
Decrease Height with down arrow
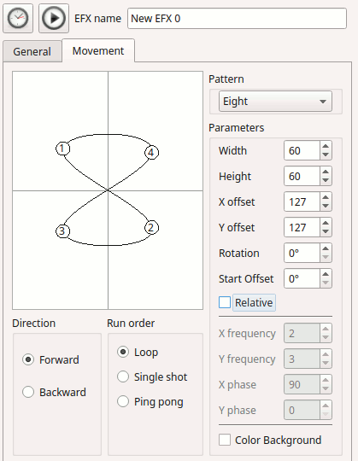point(326,180)
